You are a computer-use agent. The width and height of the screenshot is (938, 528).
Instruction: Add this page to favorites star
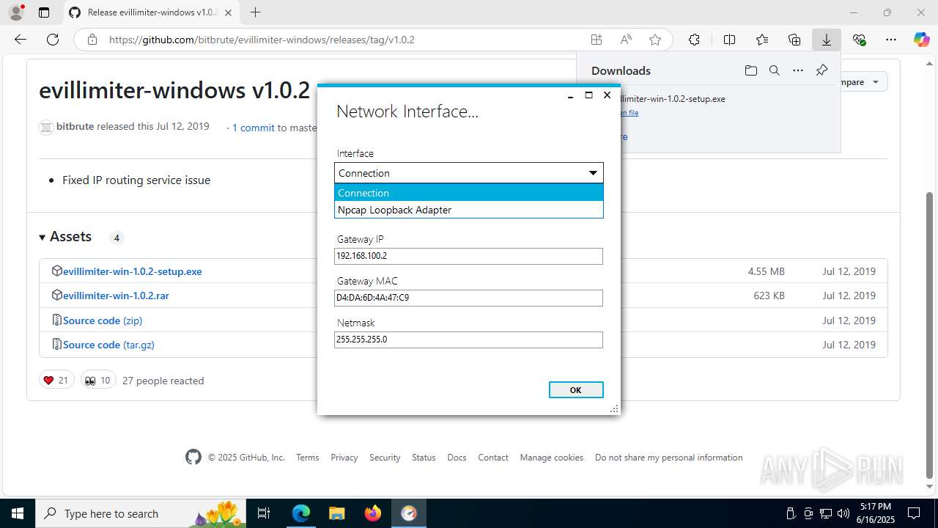(655, 40)
